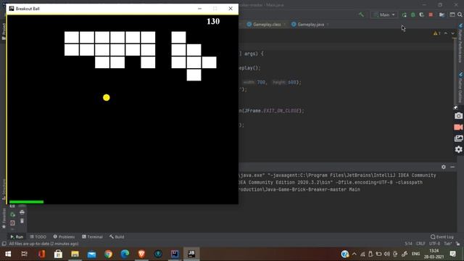Open the JB Java app taskbar icon

point(191,254)
